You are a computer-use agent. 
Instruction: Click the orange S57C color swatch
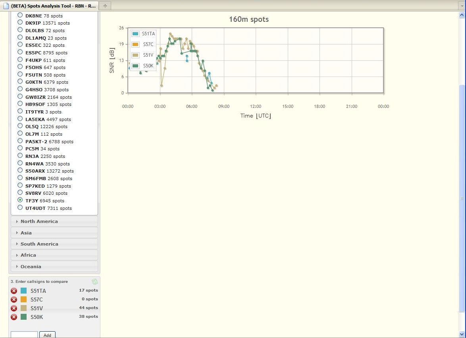click(23, 300)
